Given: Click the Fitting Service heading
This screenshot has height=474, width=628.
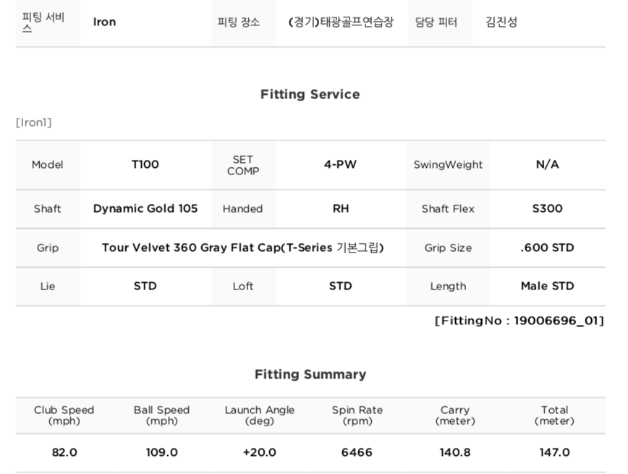Looking at the screenshot, I should coord(310,95).
